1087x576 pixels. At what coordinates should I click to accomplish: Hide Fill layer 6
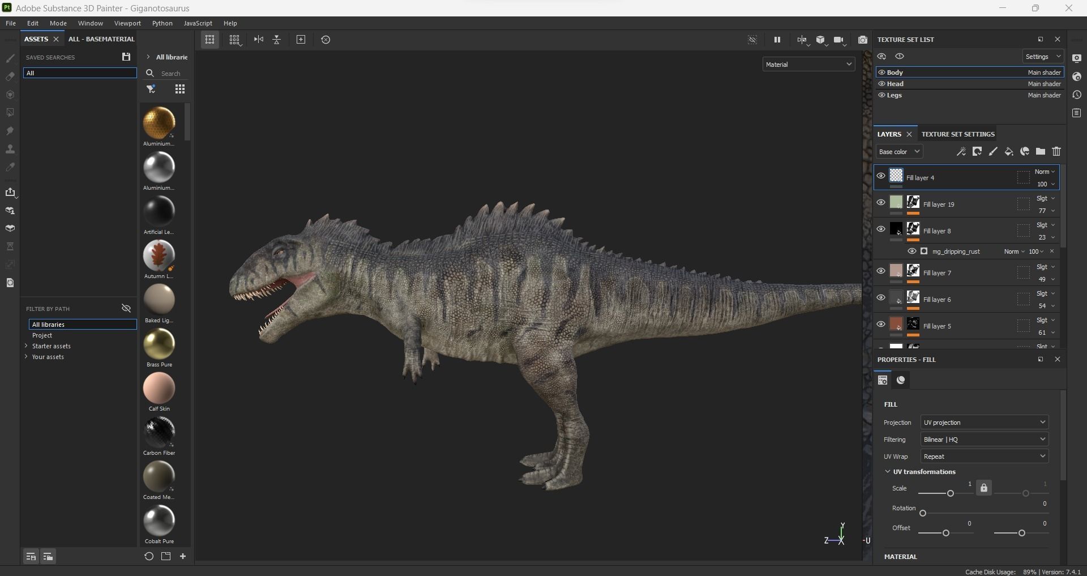(x=881, y=297)
